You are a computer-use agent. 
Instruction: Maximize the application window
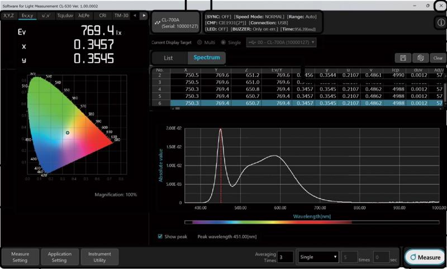coord(426,5)
